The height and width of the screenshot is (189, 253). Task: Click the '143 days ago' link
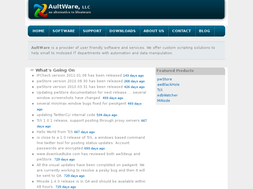(x=133, y=76)
